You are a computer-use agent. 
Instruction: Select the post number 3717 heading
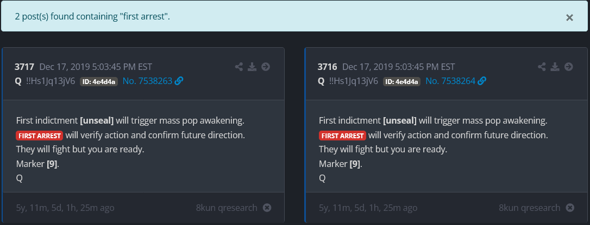tap(24, 67)
